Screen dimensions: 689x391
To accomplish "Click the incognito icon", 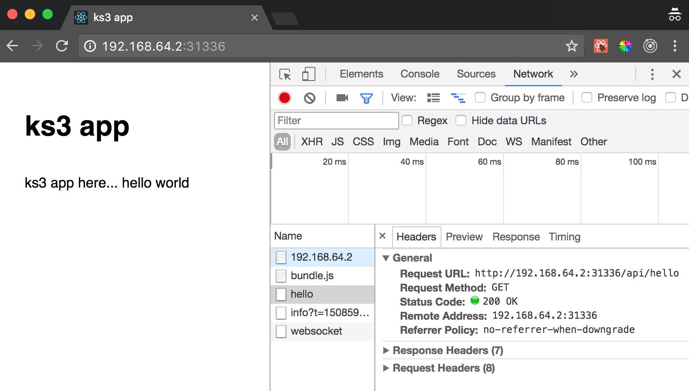I will pyautogui.click(x=675, y=14).
